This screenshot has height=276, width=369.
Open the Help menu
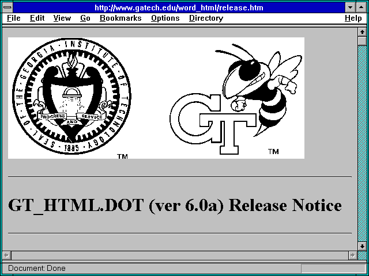point(353,18)
